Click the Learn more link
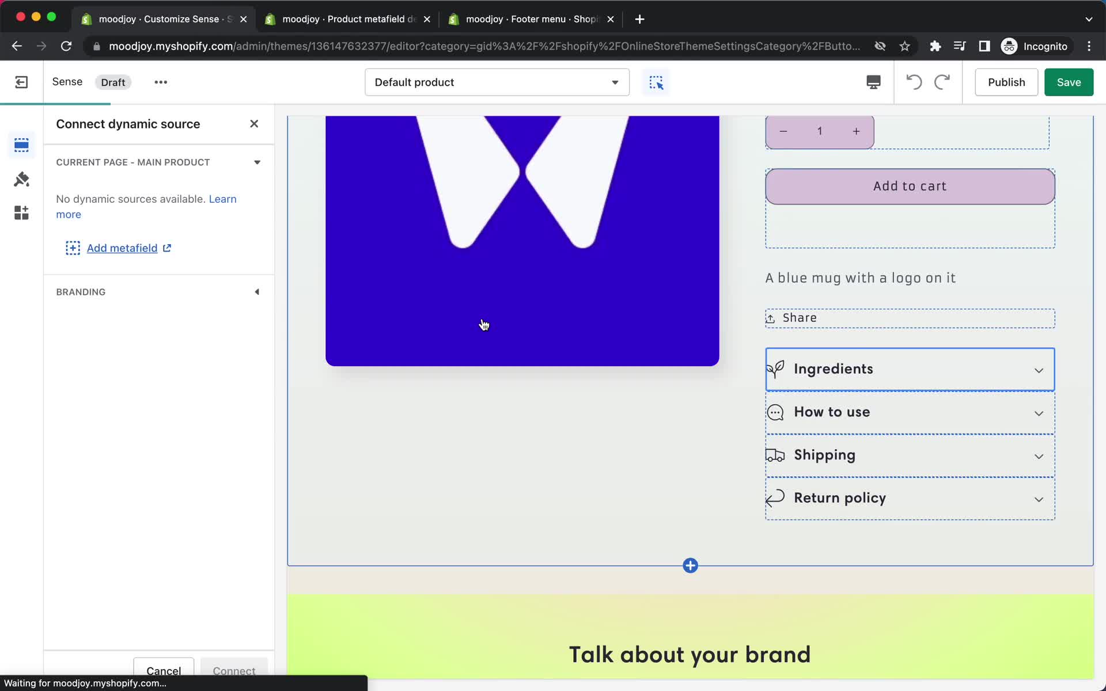This screenshot has height=691, width=1106. pos(146,206)
